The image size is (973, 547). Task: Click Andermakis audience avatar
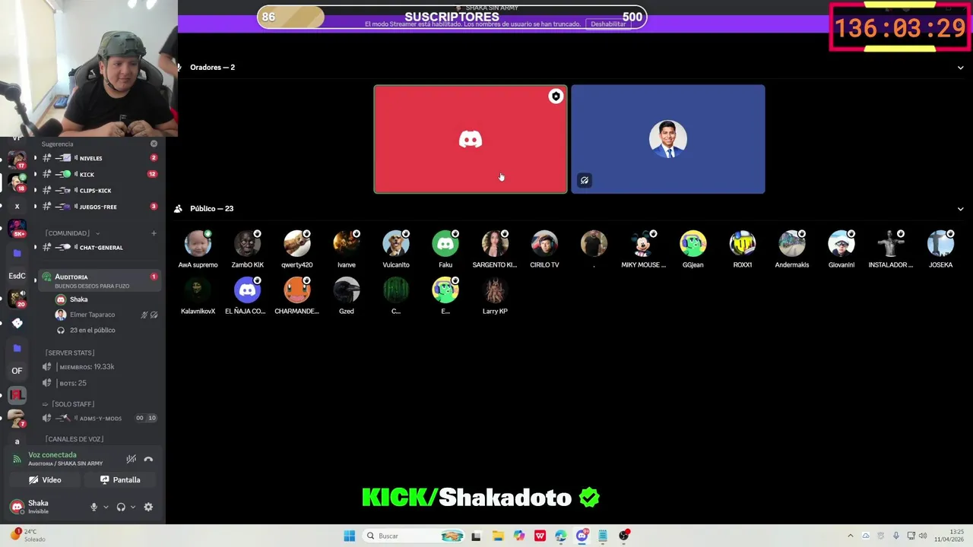[x=791, y=244]
